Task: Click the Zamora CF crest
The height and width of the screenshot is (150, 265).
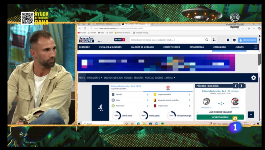Action: [235, 102]
